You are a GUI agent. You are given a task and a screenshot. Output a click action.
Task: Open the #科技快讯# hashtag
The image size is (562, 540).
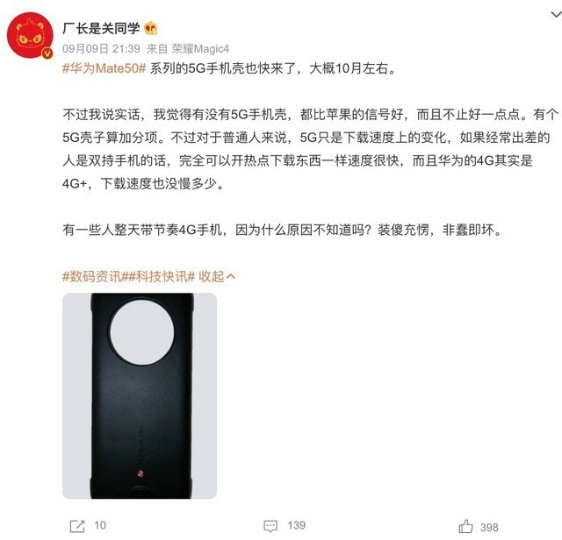pos(162,276)
